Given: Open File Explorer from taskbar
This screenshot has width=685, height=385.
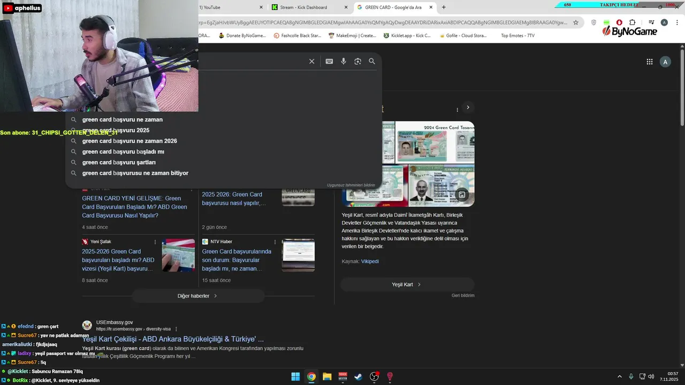Looking at the screenshot, I should (327, 376).
